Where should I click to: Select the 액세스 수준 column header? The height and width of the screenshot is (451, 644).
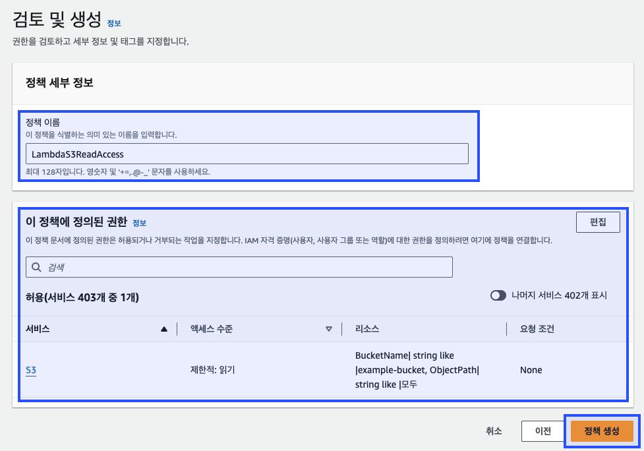point(212,329)
